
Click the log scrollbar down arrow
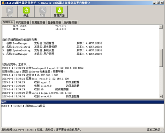(161, 97)
